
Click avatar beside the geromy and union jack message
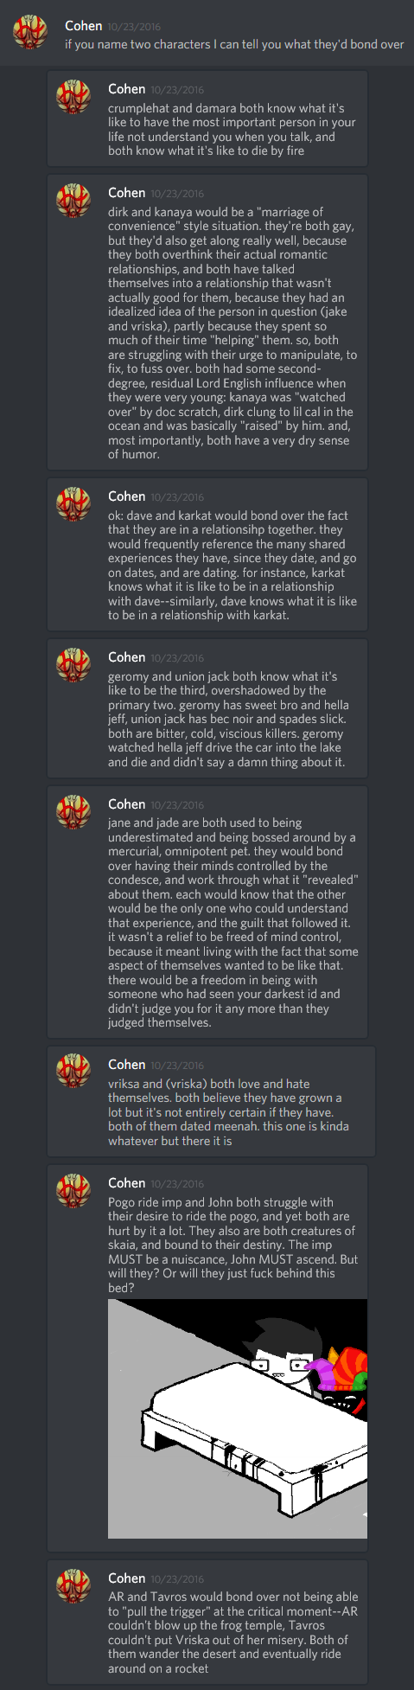click(73, 665)
